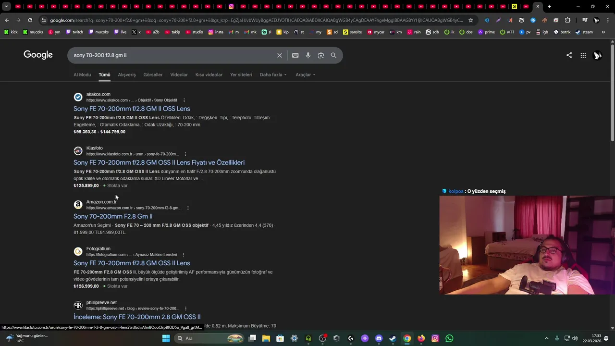Open the three-dot menu for akakce.com result
Viewport: 615px width, 346px height.
click(x=184, y=100)
